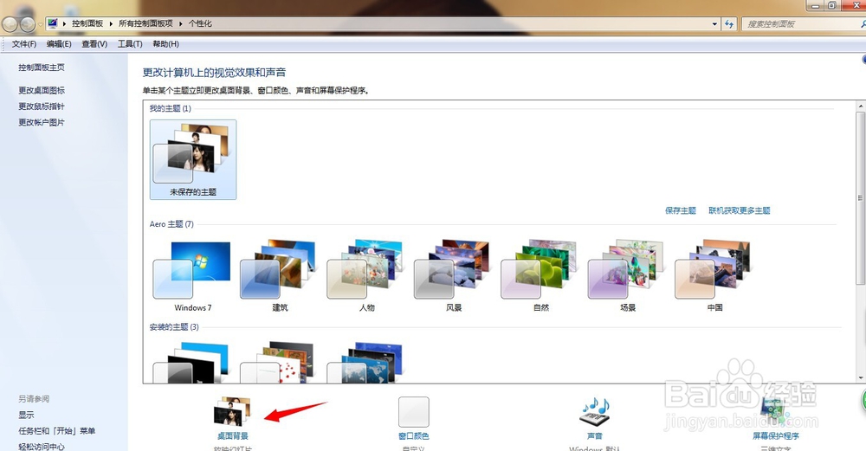Viewport: 866px width, 451px height.
Task: Expand arrow after All Control Panel Items breadcrumb
Action: 181,23
